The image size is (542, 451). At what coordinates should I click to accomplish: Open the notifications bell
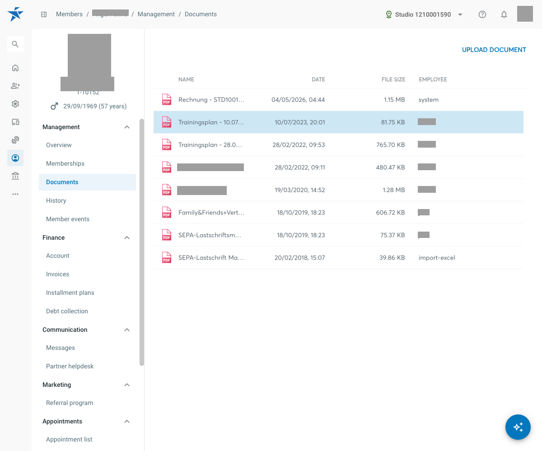[x=504, y=14]
